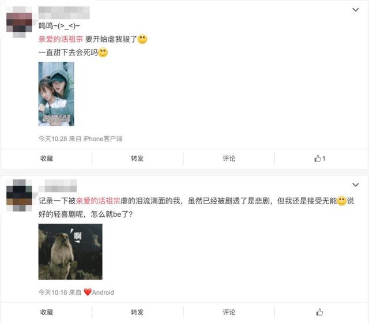
Task: Like the first post with thumbs-up
Action: (x=320, y=159)
